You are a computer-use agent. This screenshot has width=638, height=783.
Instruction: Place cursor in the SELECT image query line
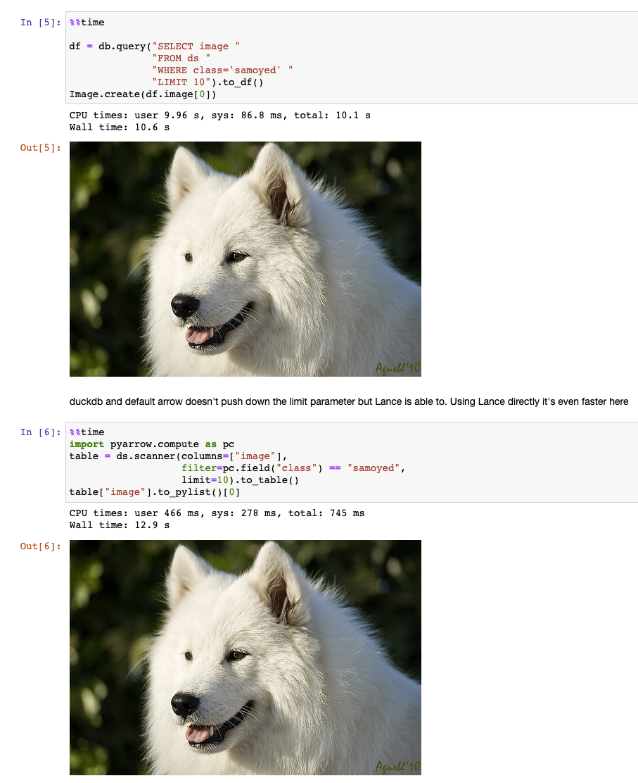[155, 46]
